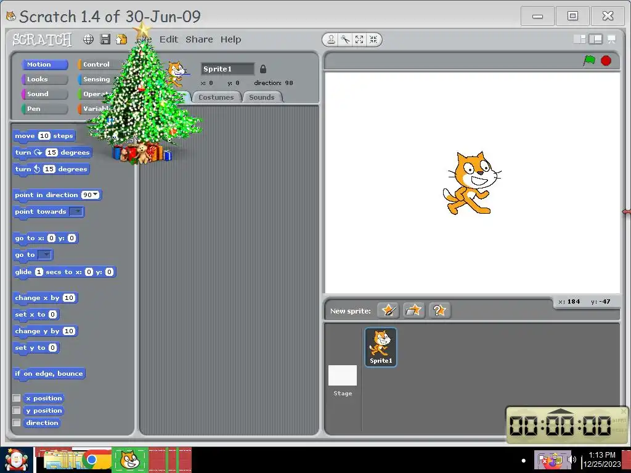Click the 00:00:00 timer widget
Image resolution: width=631 pixels, height=473 pixels.
pos(567,426)
